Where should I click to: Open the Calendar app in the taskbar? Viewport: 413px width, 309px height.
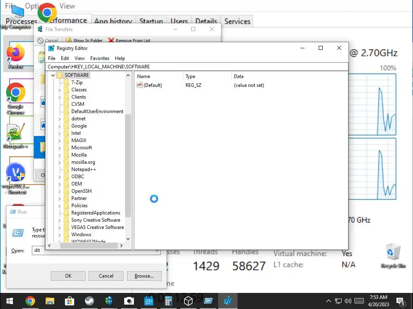coord(148,301)
